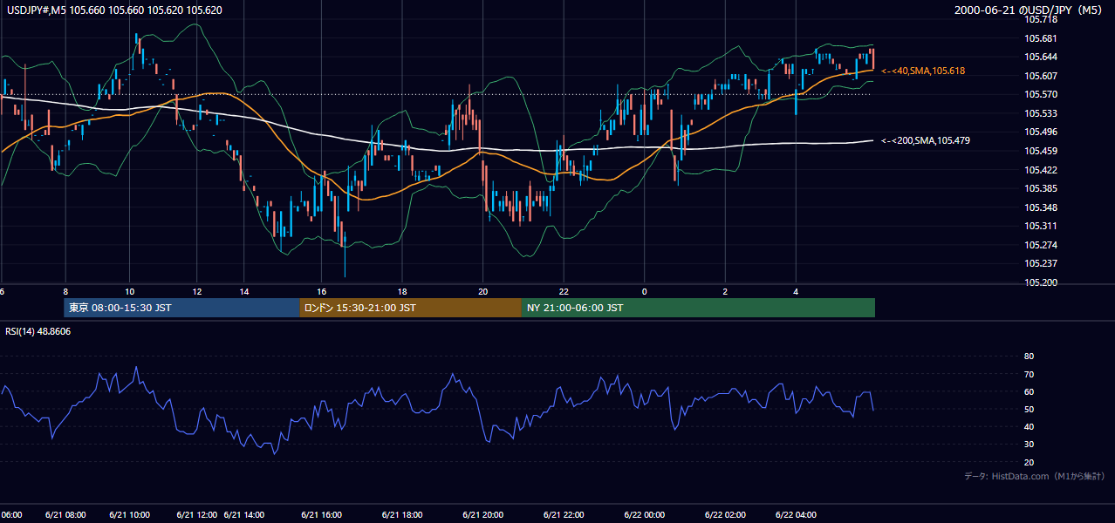The width and height of the screenshot is (1115, 523).
Task: Click hour label 10 under the price chart
Action: (x=130, y=291)
